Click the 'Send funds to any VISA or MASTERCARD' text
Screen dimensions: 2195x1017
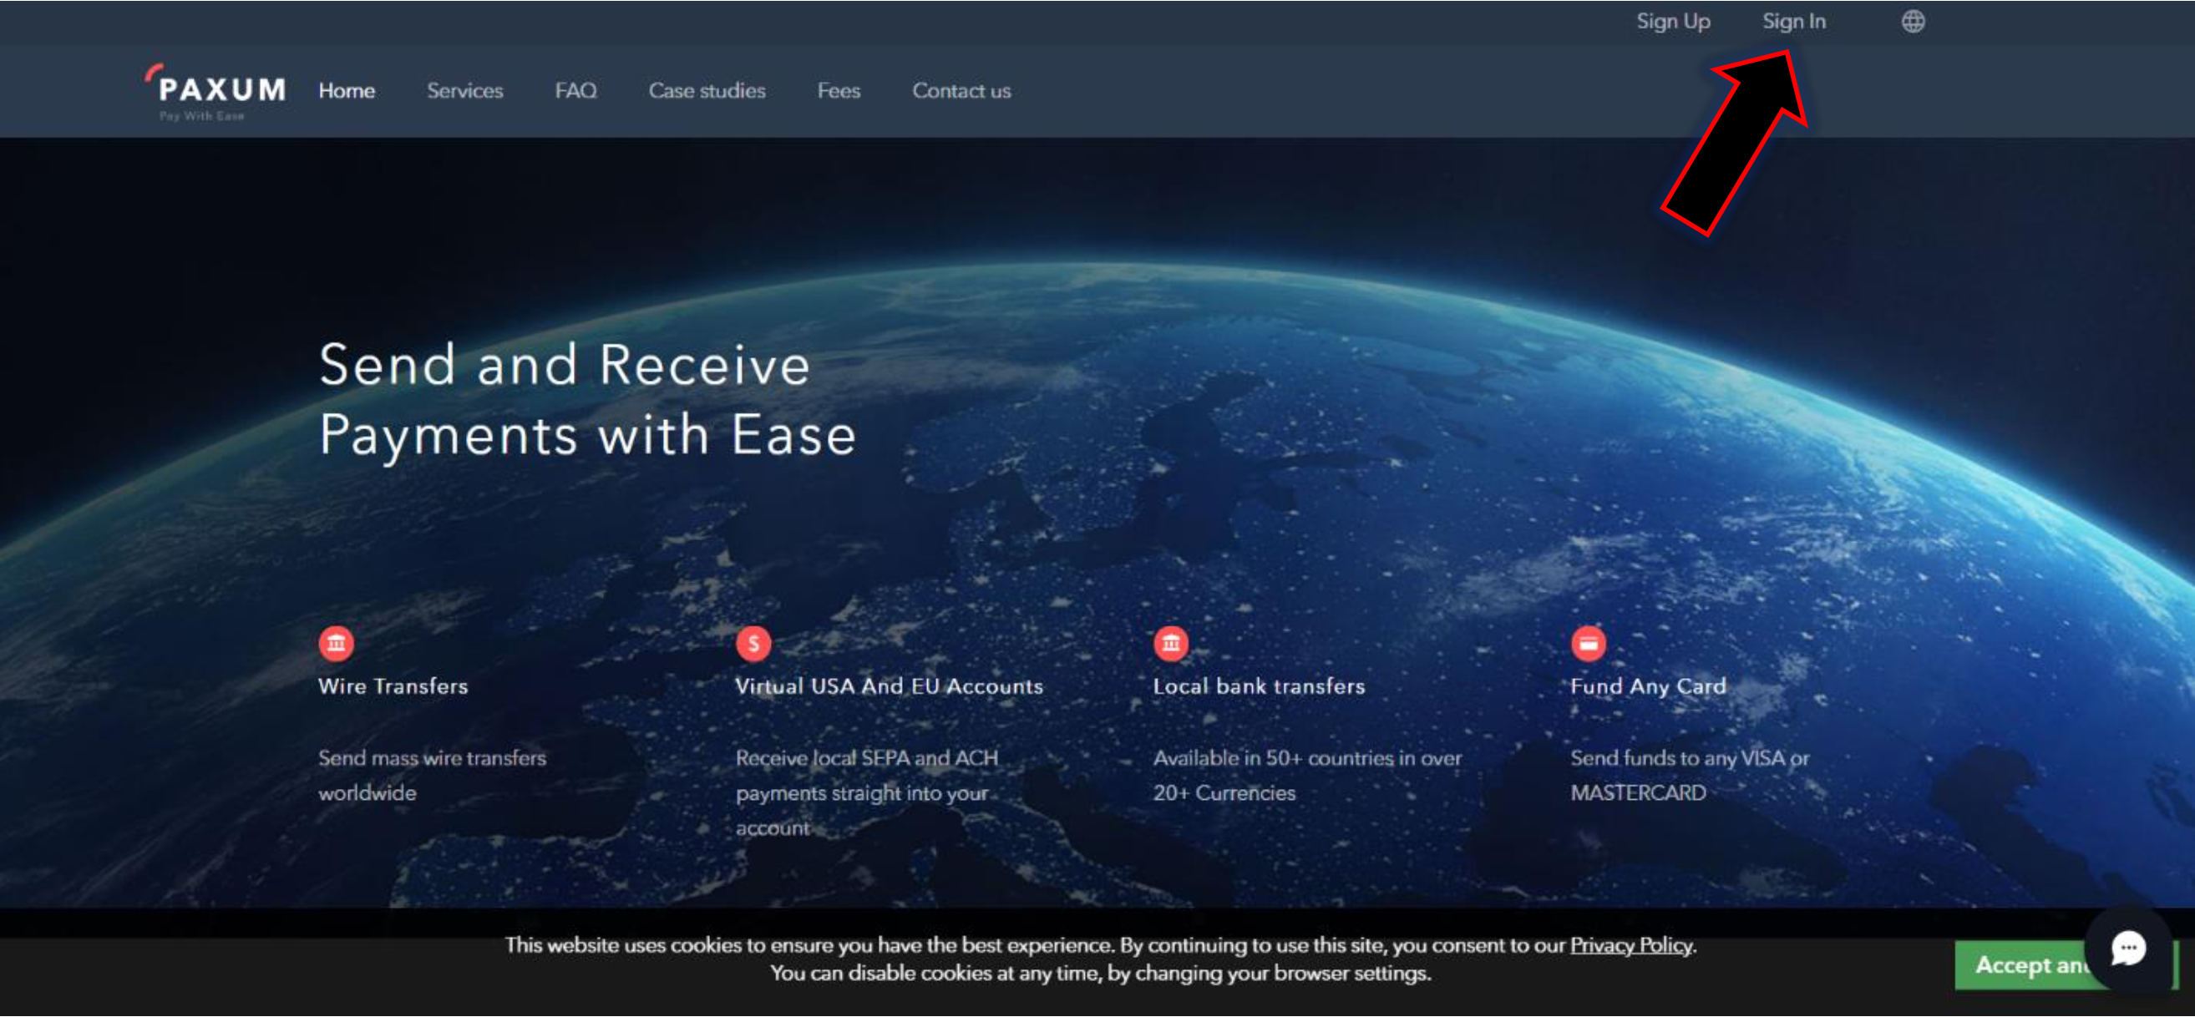pos(1690,775)
